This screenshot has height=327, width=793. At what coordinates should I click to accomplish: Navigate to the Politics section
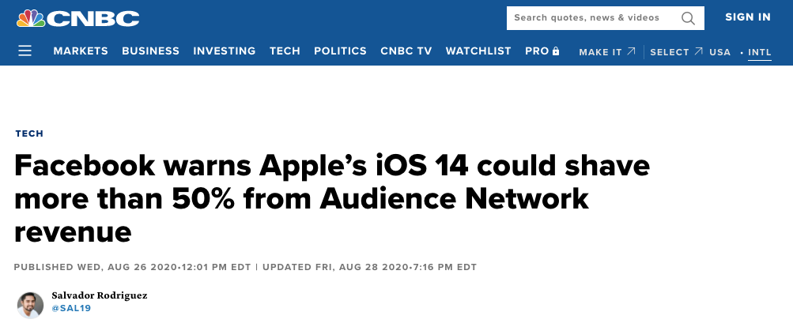(x=340, y=51)
